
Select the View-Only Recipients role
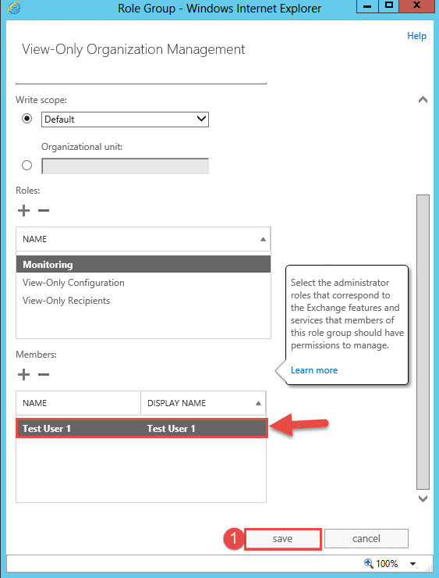click(x=66, y=301)
